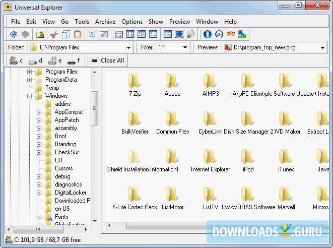Select the second view layout icon
333x248 pixels.
(130, 34)
